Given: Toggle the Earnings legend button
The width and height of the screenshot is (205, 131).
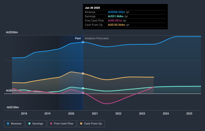Looking at the screenshot, I should [36, 124].
